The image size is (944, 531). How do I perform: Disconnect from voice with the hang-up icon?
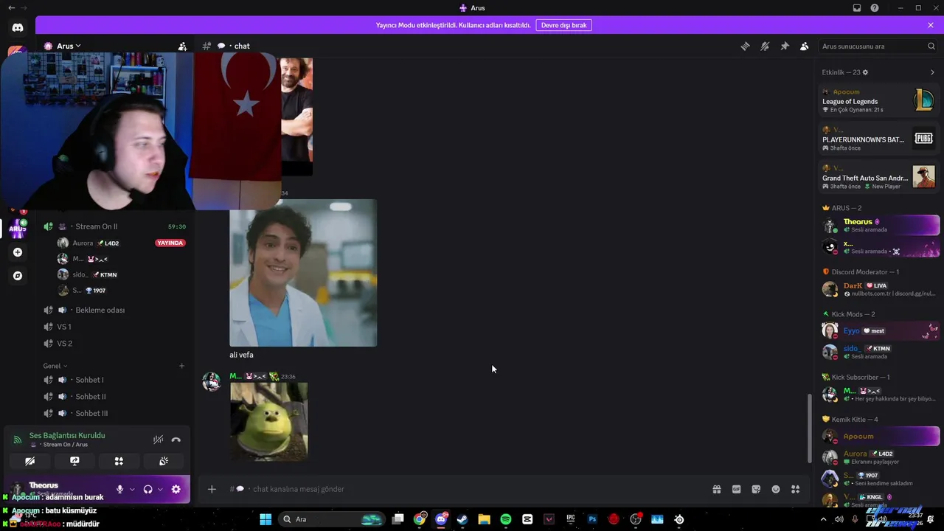[x=176, y=440]
